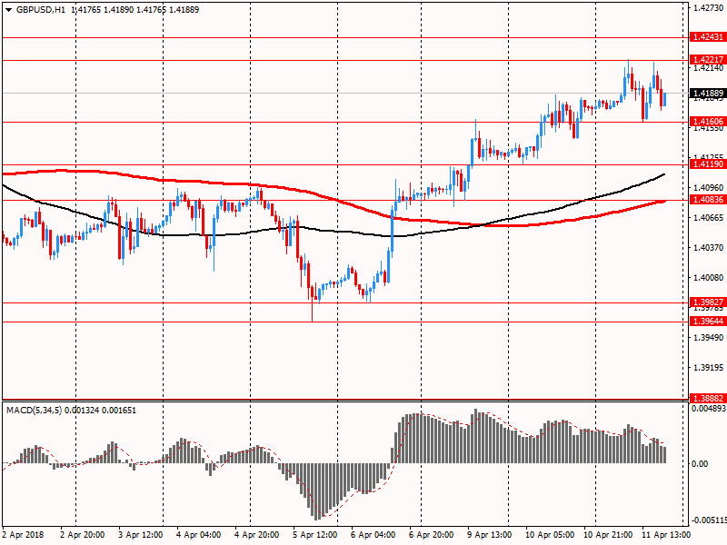Viewport: 727px width, 545px height.
Task: Click the 1.38882 red price level label
Action: click(708, 398)
